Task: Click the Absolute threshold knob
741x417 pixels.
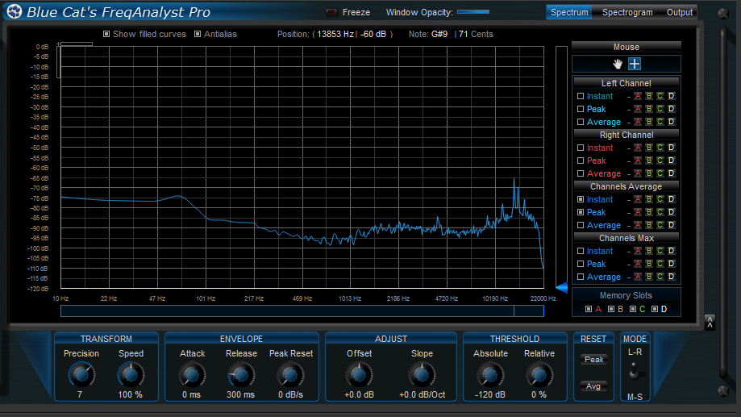Action: click(490, 375)
